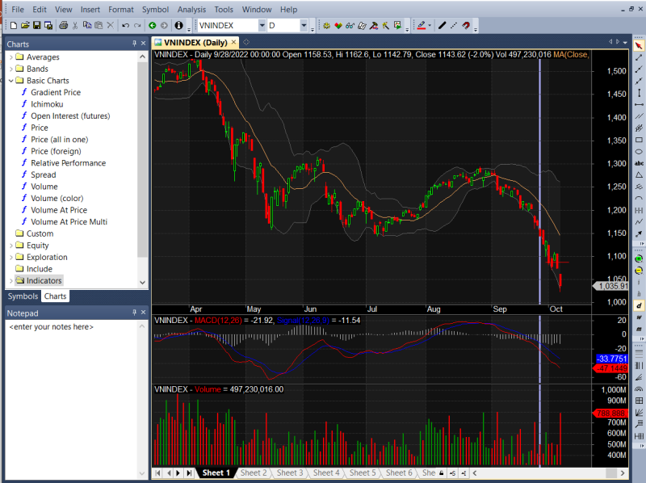Screen dimensions: 646x483
Task: Select the abc text drawing tool
Action: coord(639,164)
